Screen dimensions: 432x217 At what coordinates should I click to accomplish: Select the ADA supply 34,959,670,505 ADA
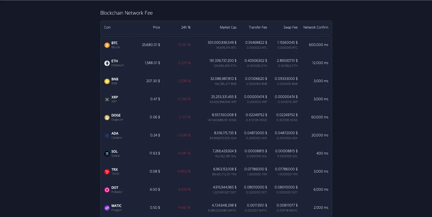pyautogui.click(x=223, y=138)
